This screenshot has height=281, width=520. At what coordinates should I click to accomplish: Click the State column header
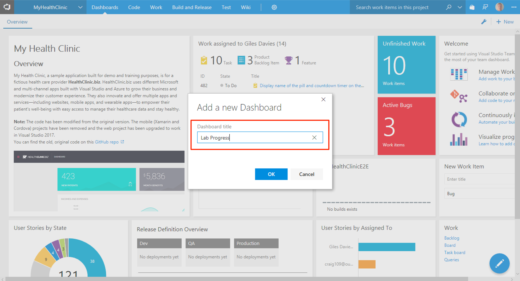(225, 76)
